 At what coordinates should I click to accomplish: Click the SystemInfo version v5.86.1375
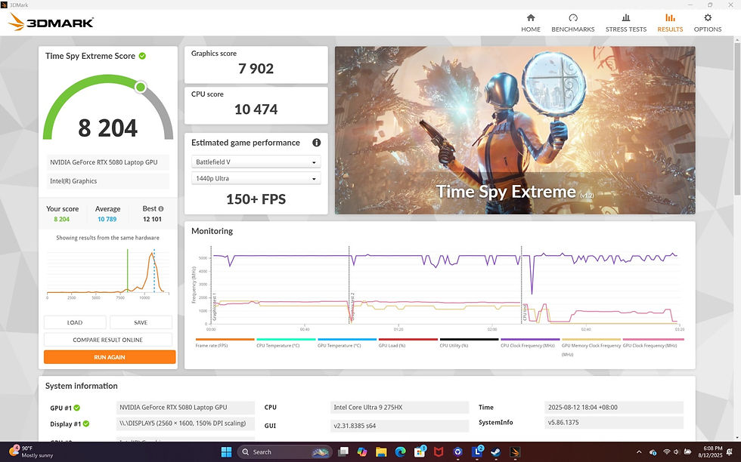[614, 422]
